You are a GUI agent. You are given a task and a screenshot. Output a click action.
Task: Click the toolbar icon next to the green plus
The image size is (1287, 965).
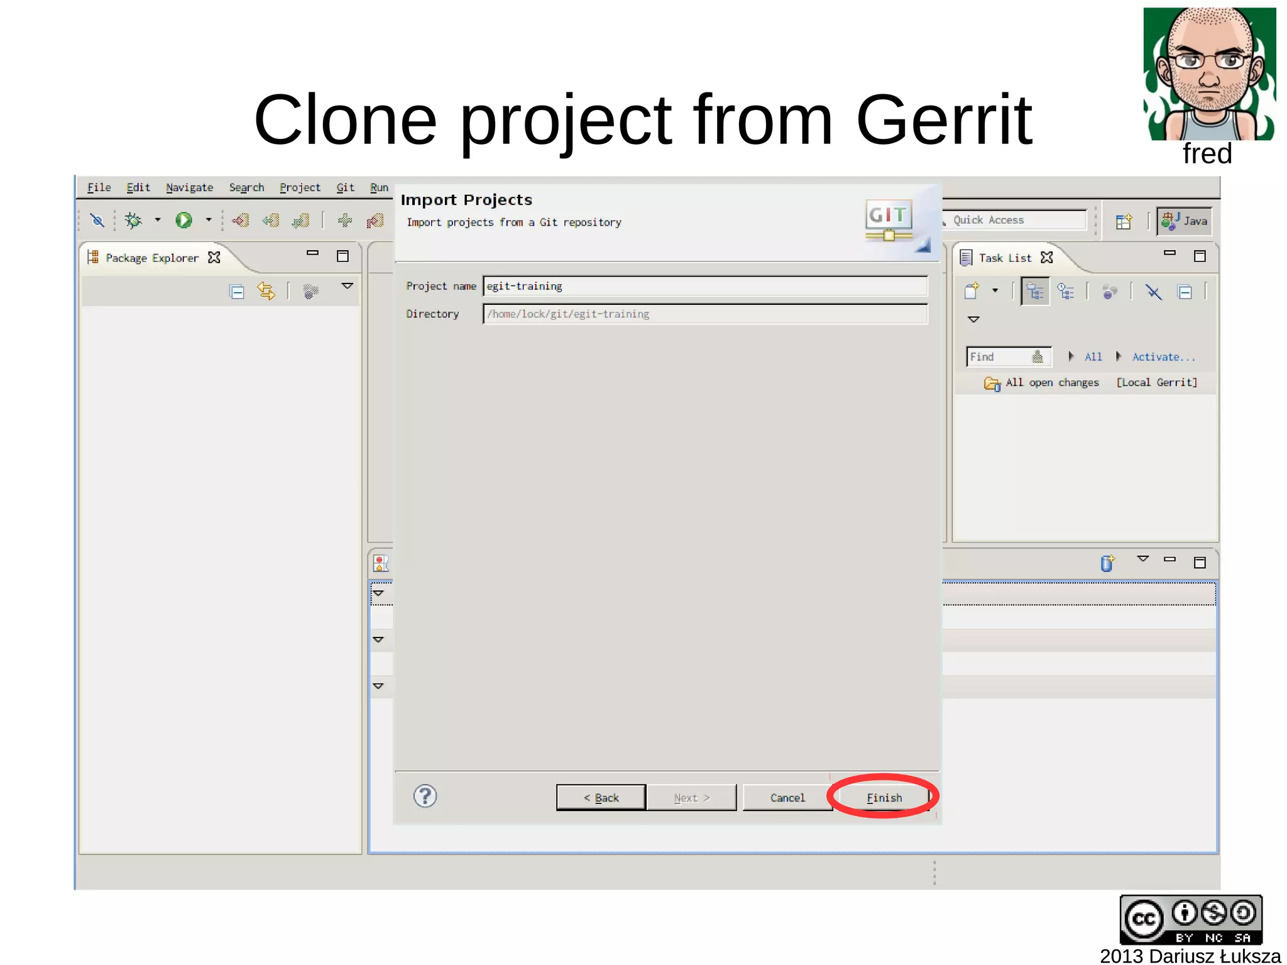(375, 220)
